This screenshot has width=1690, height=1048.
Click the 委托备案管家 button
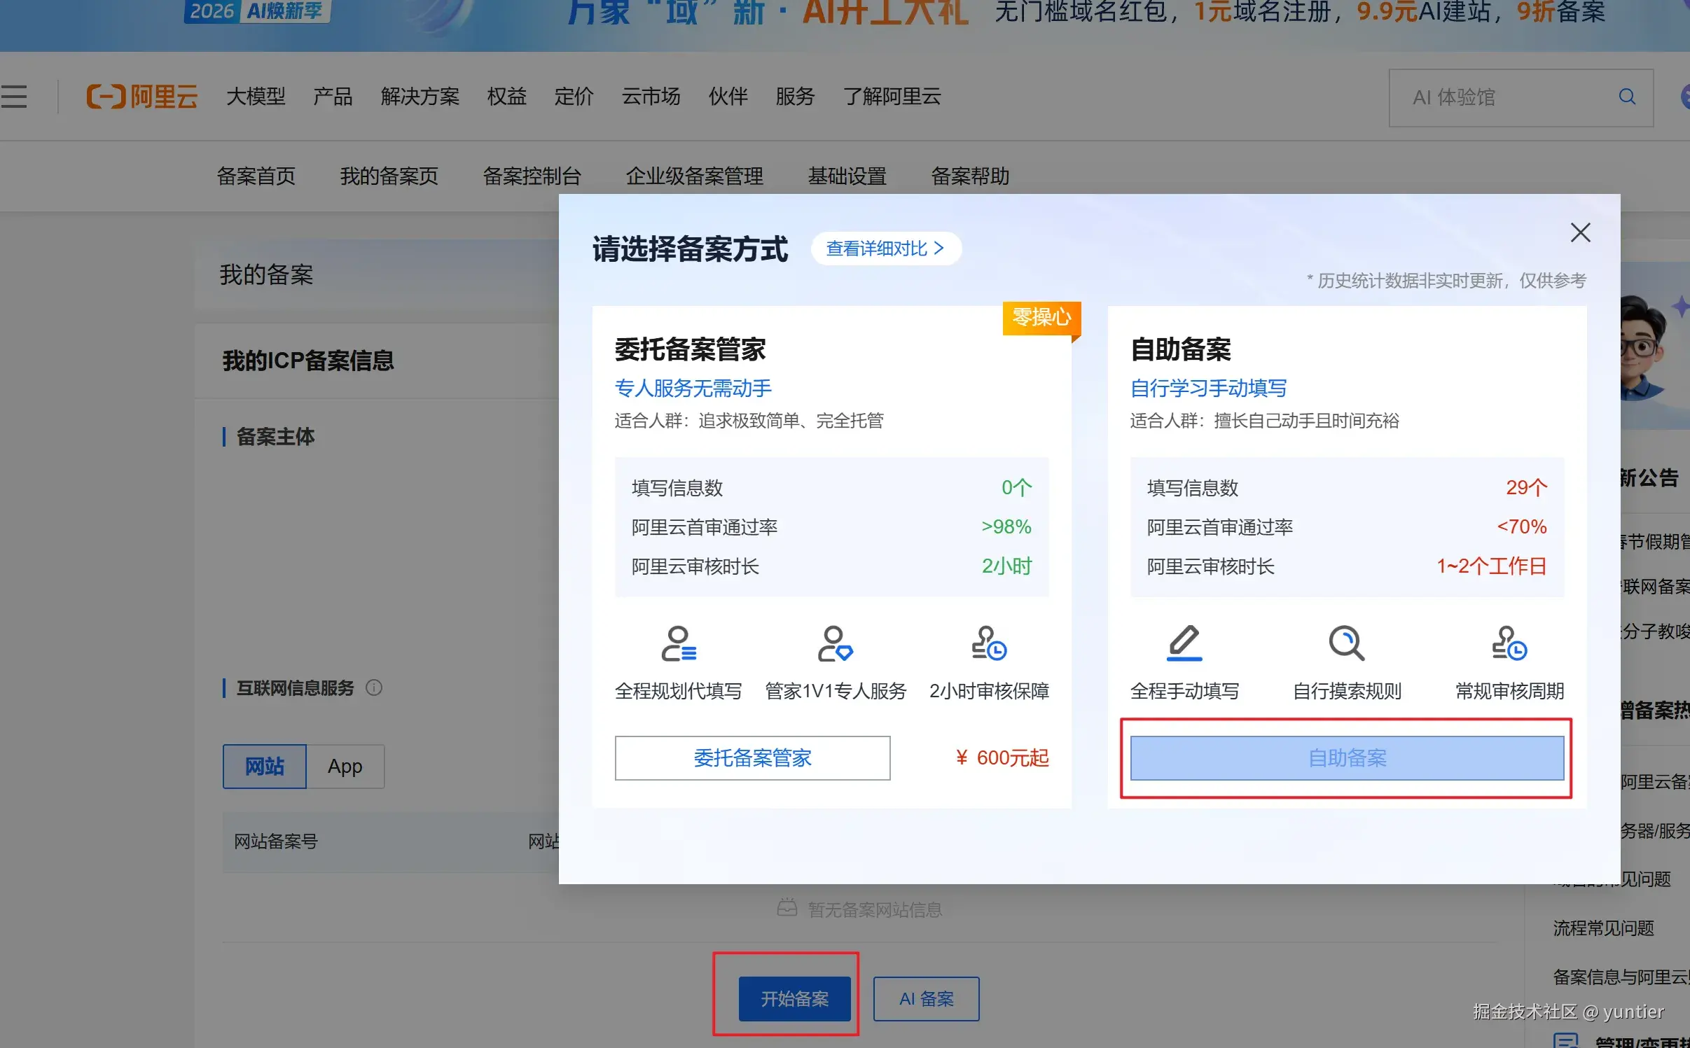752,758
